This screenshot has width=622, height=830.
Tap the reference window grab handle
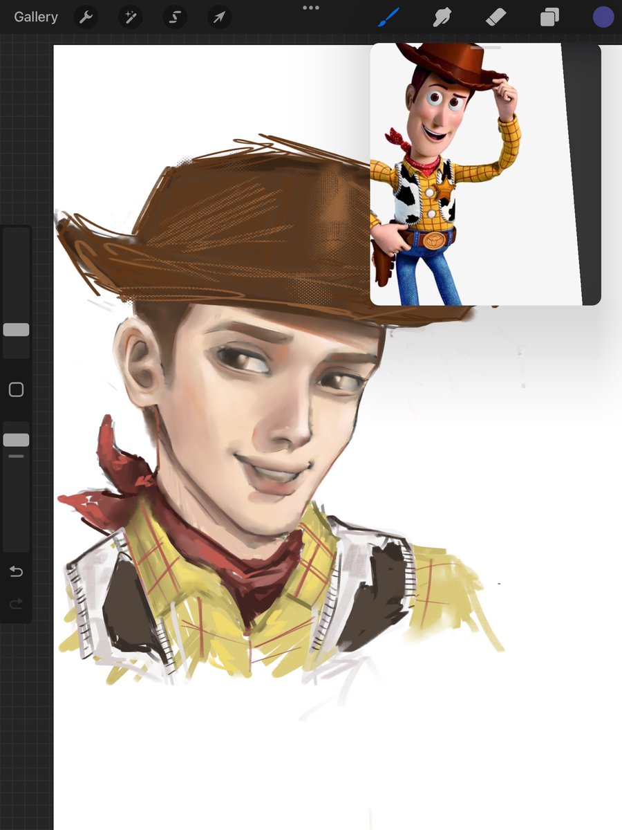(x=486, y=48)
